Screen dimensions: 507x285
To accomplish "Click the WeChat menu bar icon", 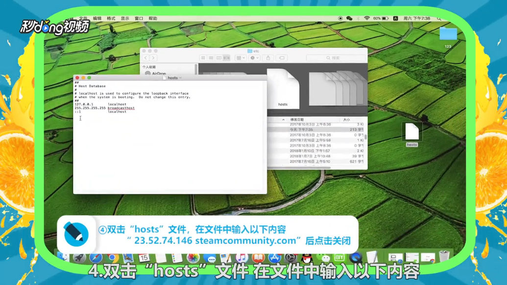I will coord(349,19).
